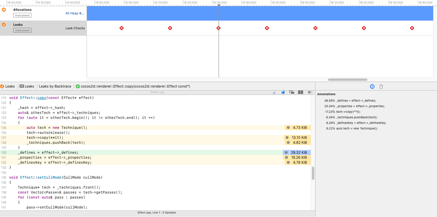Select the 6.29% _definesKey annotation row
437x217 pixels.
[x=356, y=123]
